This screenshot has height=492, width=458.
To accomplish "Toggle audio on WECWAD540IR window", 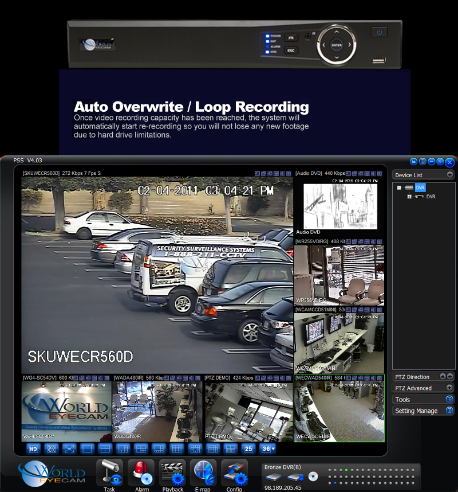I will pos(373,378).
